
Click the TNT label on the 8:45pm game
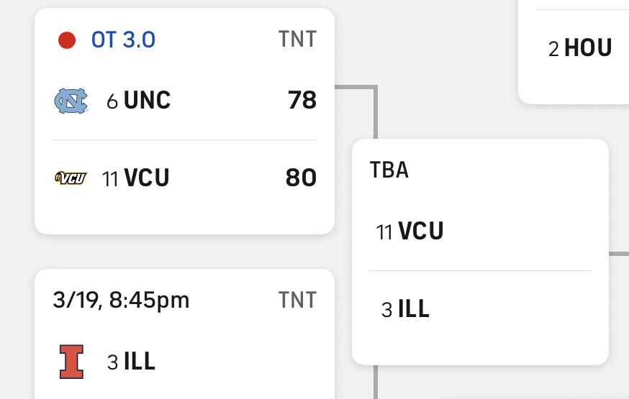click(297, 300)
